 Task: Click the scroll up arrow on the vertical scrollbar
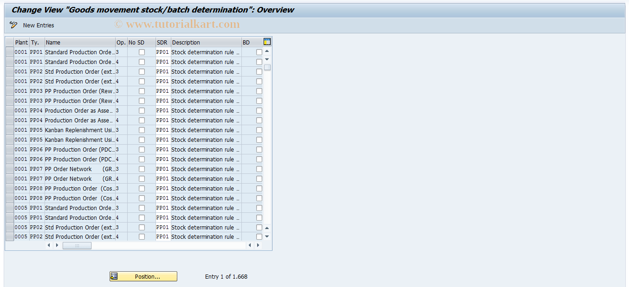(x=267, y=51)
